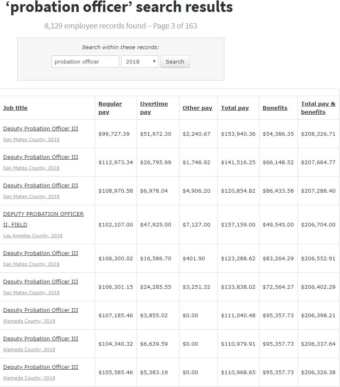The image size is (340, 387).
Task: Select benefits value $66,148.52
Action: tap(278, 163)
